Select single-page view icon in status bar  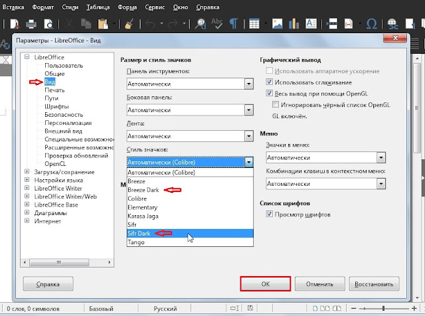315,309
